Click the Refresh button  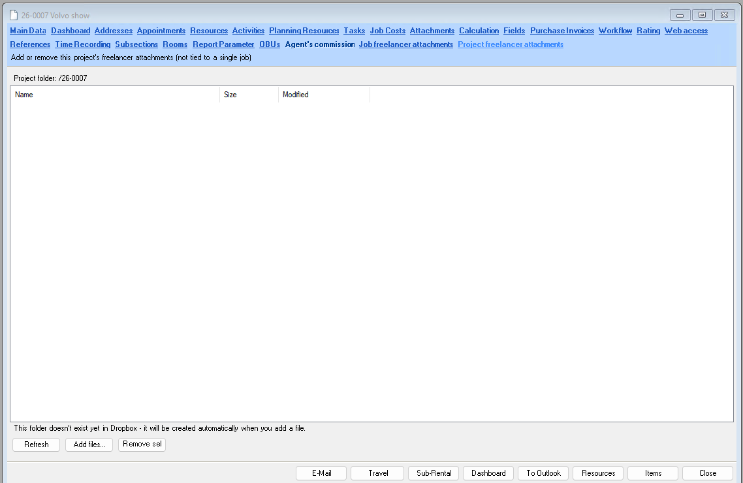[x=37, y=444]
